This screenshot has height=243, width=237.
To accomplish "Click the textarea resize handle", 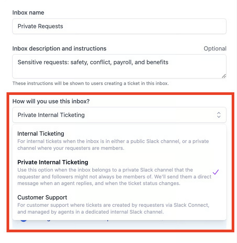I will [224, 76].
